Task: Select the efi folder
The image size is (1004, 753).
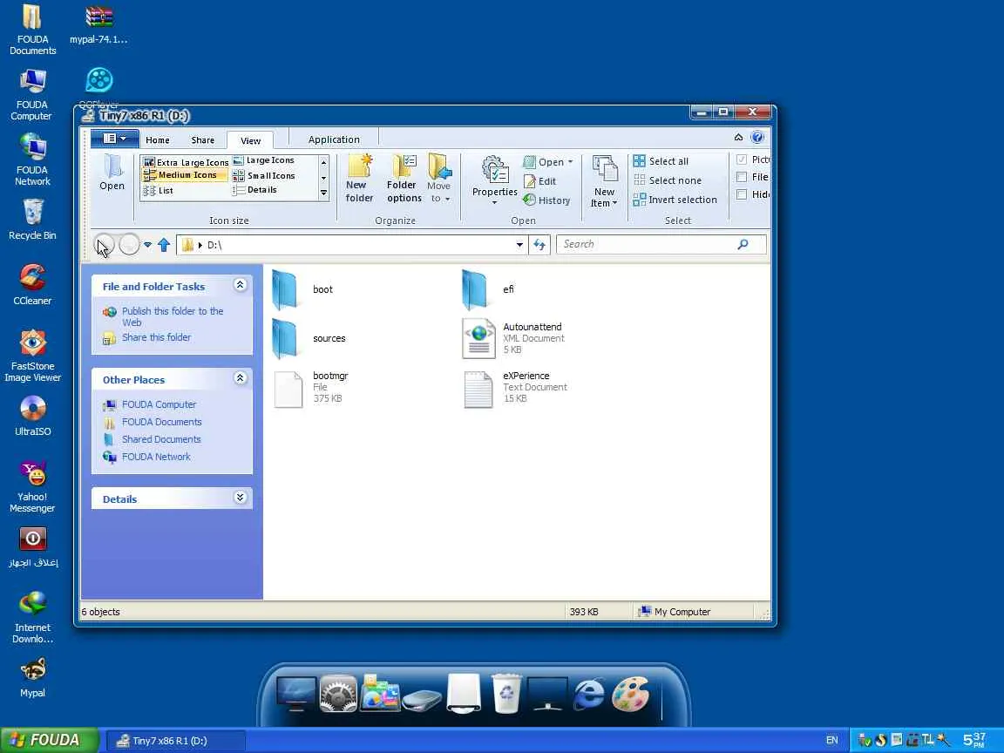Action: coord(488,289)
